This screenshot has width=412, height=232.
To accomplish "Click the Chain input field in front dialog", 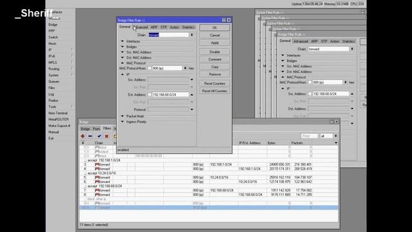I will (x=169, y=35).
